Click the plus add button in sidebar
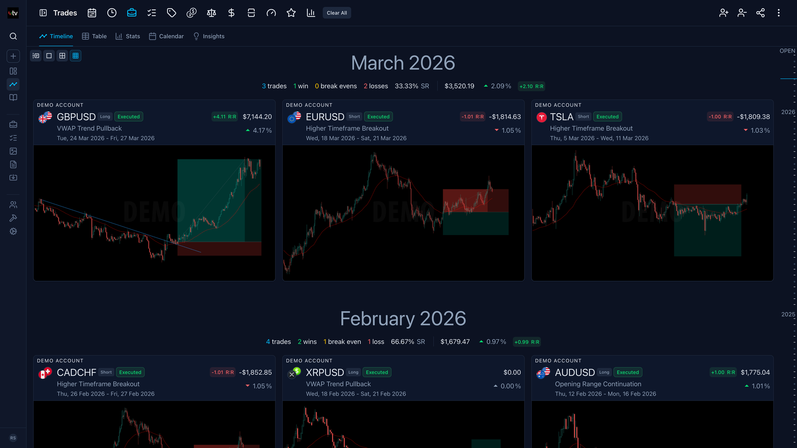The image size is (797, 448). click(x=13, y=56)
